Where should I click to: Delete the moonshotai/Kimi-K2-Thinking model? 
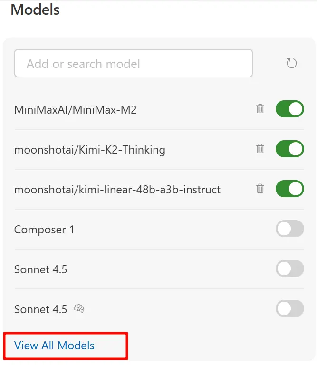[x=260, y=149]
